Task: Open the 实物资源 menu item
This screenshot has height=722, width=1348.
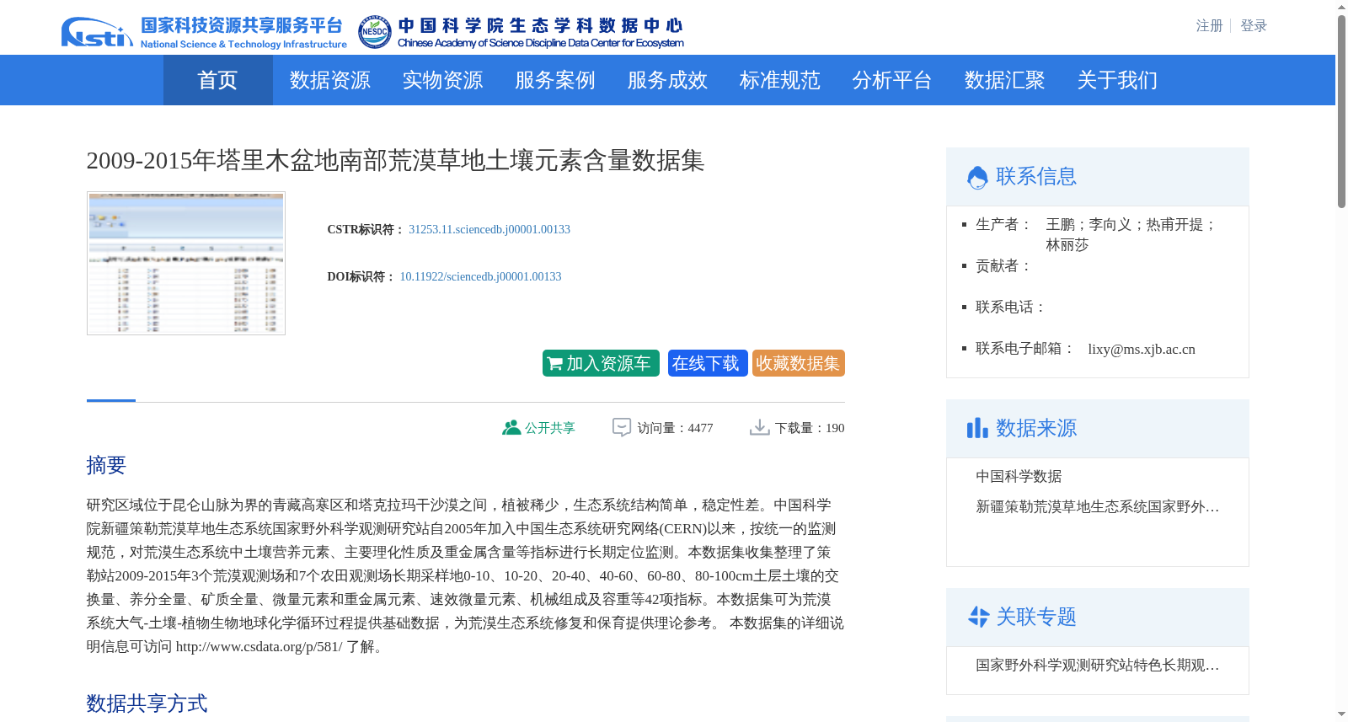Action: 442,80
